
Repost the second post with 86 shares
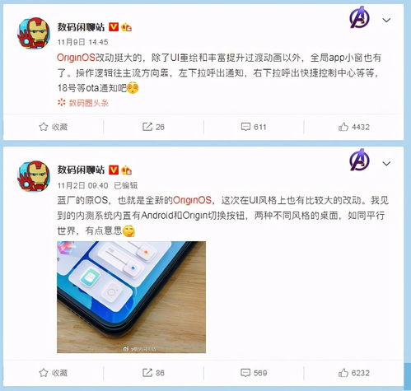point(153,373)
